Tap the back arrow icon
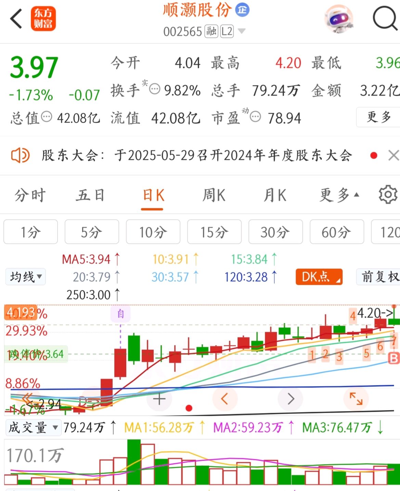The height and width of the screenshot is (491, 400). 16,18
